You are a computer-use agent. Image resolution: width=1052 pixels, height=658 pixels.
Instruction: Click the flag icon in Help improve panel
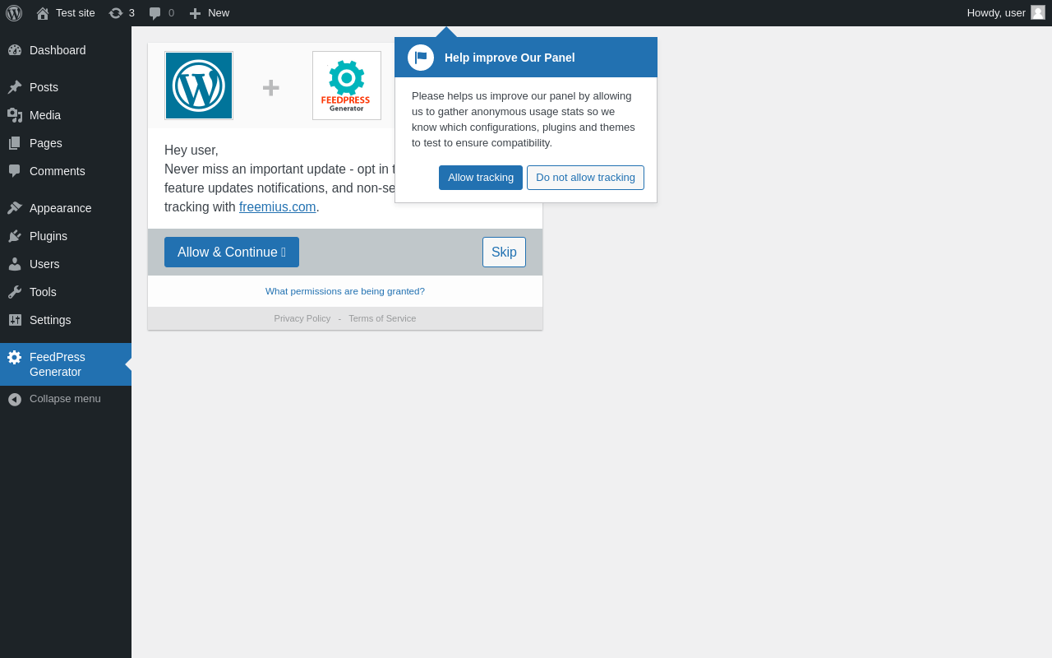coord(421,58)
